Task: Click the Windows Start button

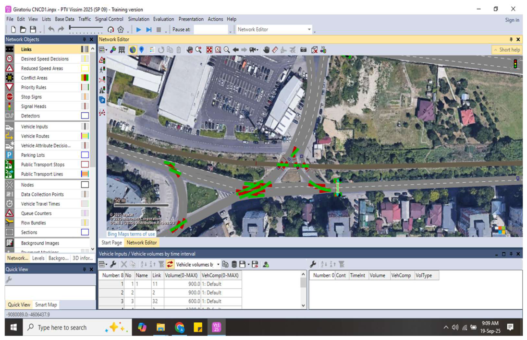Action: pos(13,327)
